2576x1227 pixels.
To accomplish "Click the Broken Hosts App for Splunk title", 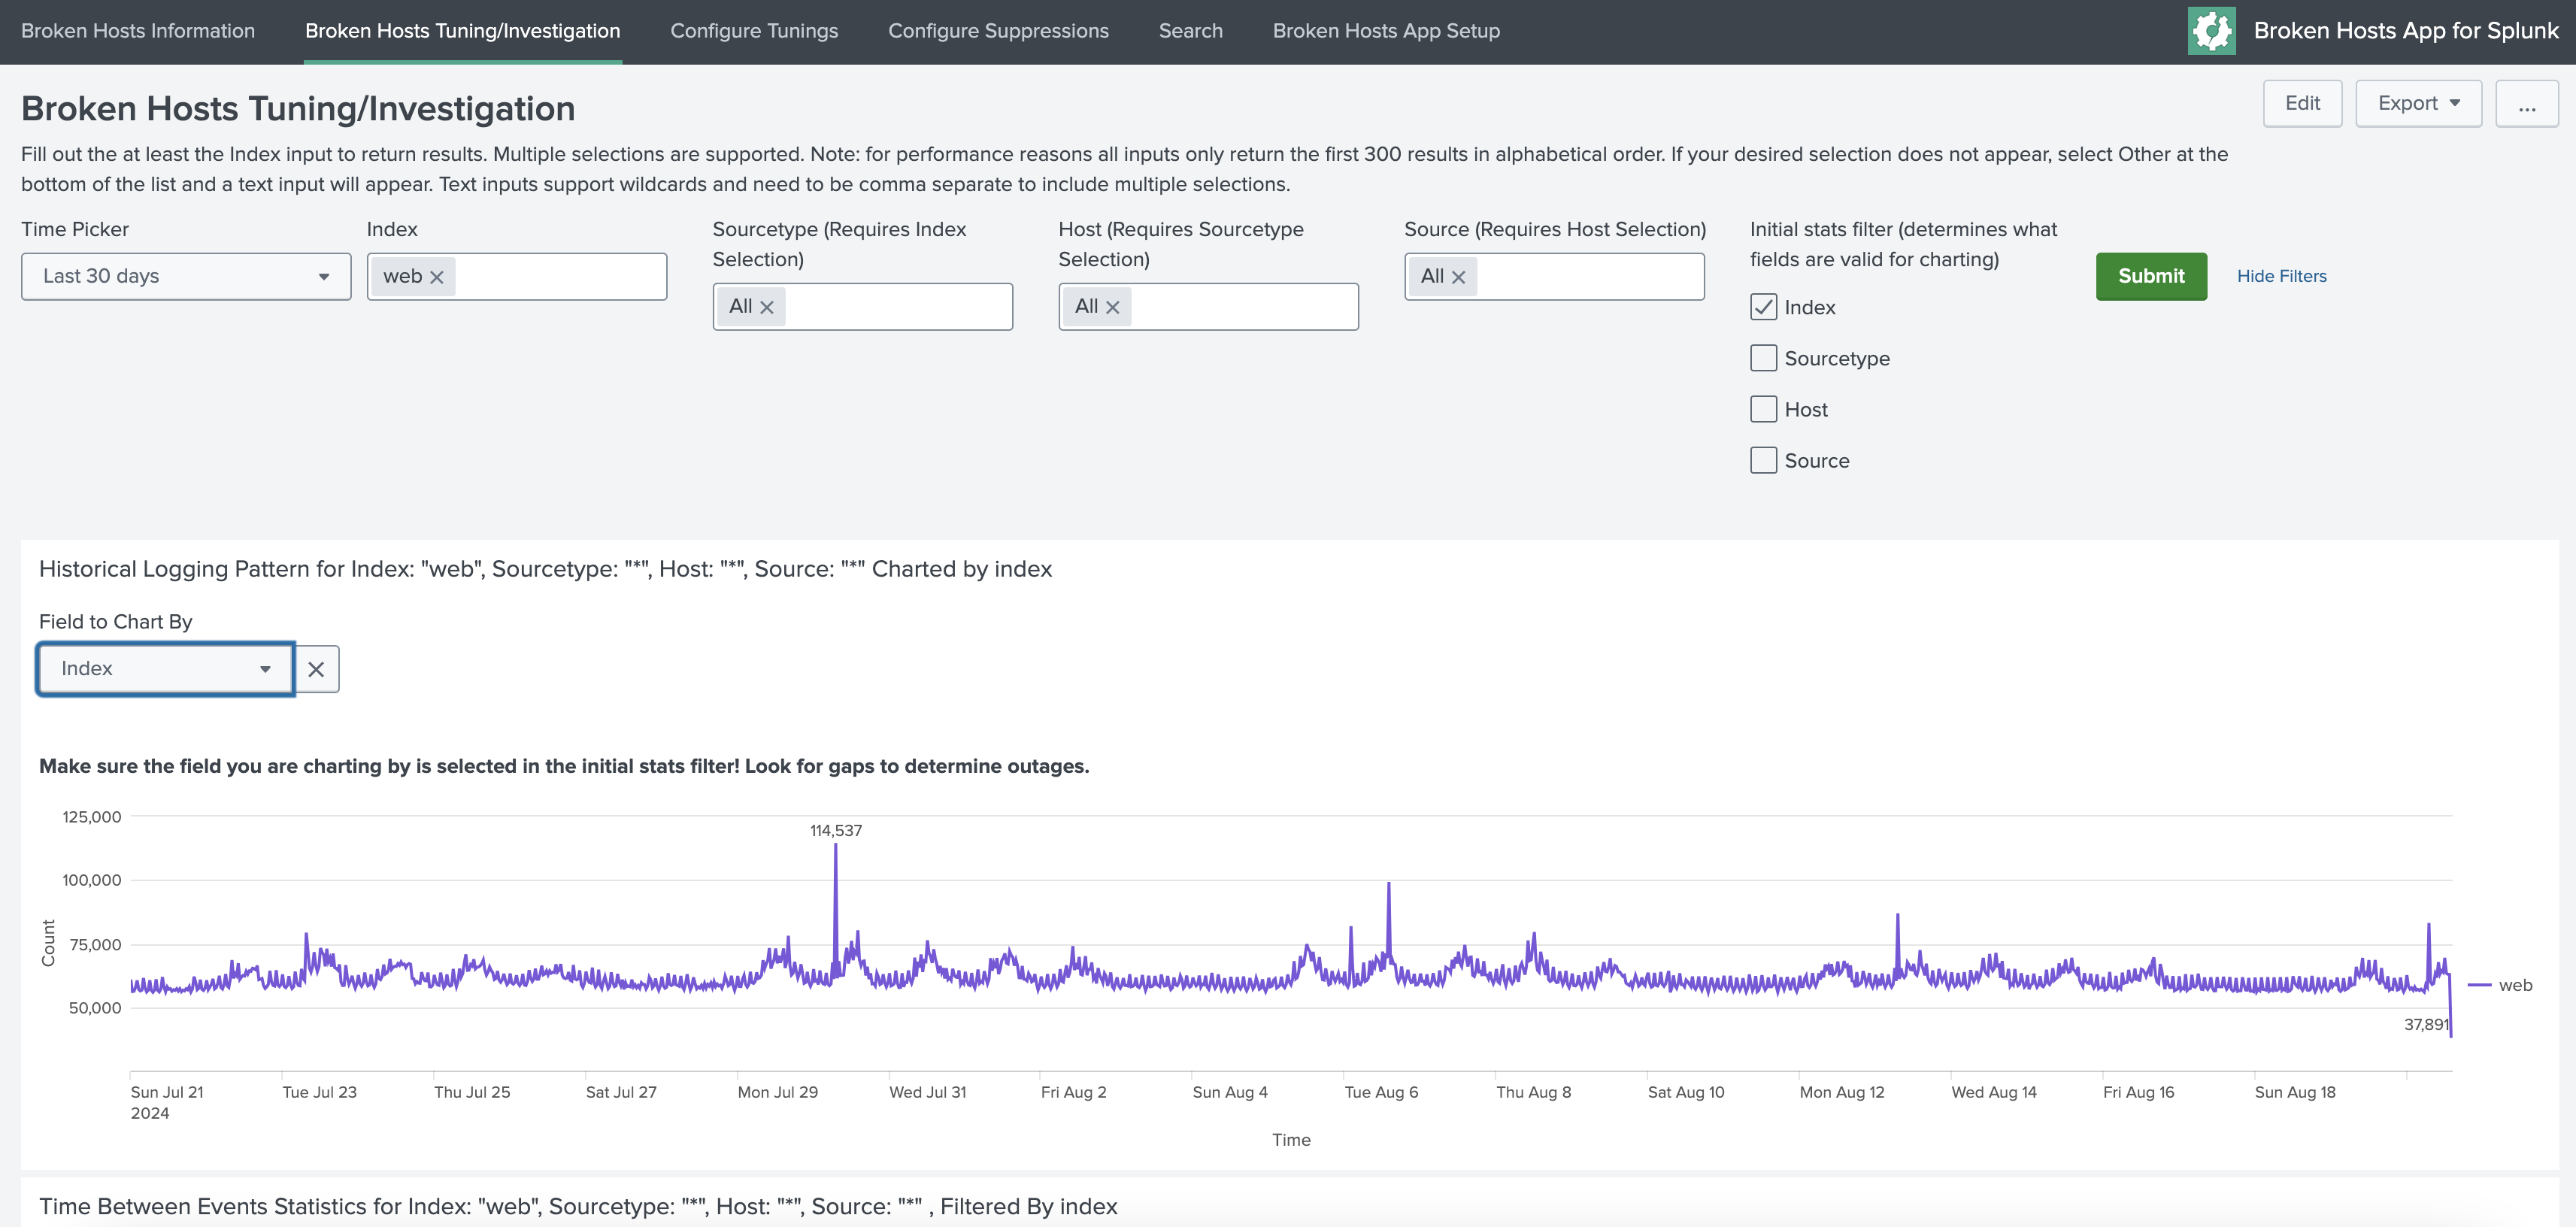I will pos(2406,31).
